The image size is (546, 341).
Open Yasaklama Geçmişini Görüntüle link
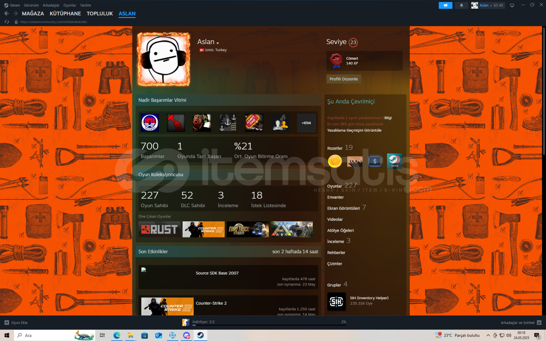pyautogui.click(x=354, y=130)
